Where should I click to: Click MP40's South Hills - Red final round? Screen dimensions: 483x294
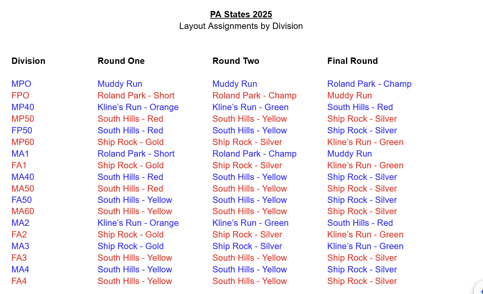click(360, 107)
